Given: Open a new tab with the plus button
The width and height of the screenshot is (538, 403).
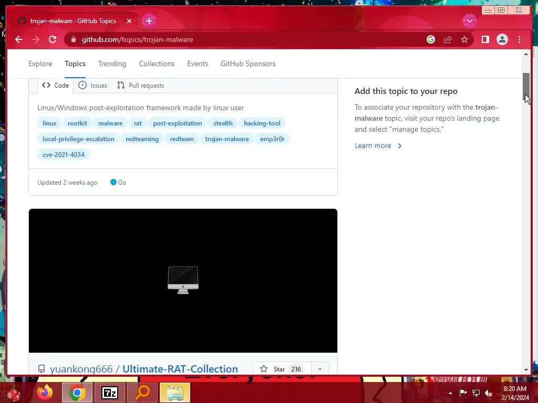Looking at the screenshot, I should tap(149, 21).
